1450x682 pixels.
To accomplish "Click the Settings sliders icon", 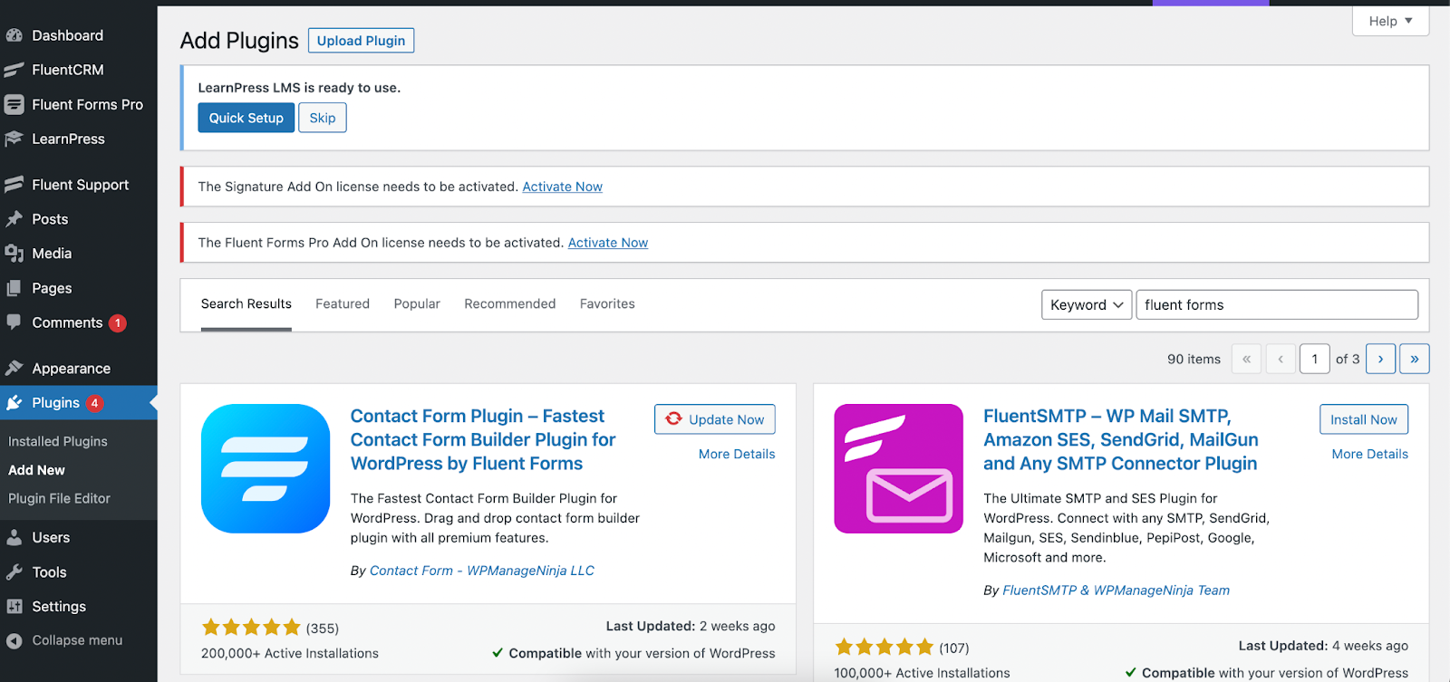I will click(14, 607).
